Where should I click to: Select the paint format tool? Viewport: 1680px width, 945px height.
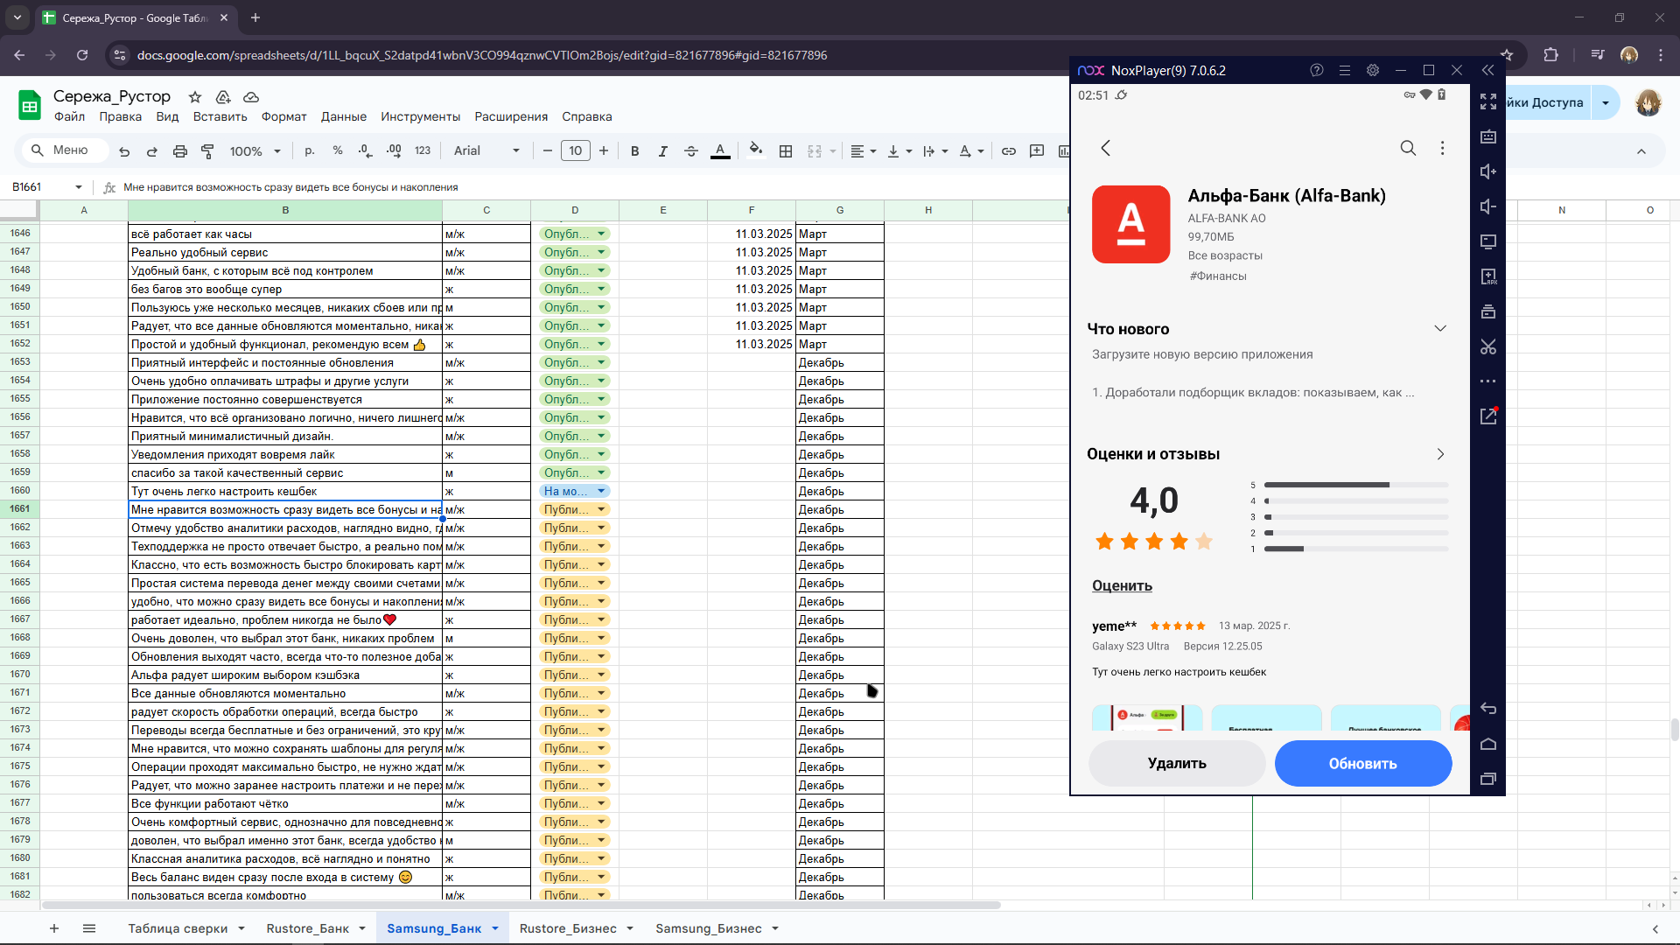[x=208, y=151]
